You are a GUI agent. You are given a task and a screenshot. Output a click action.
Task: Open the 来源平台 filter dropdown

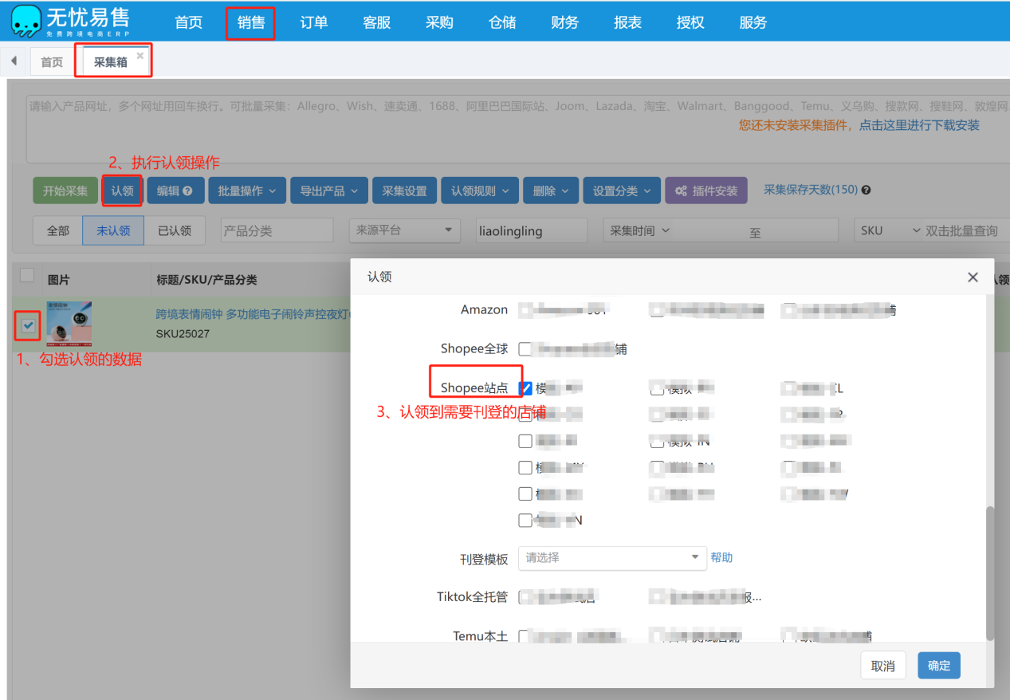404,230
